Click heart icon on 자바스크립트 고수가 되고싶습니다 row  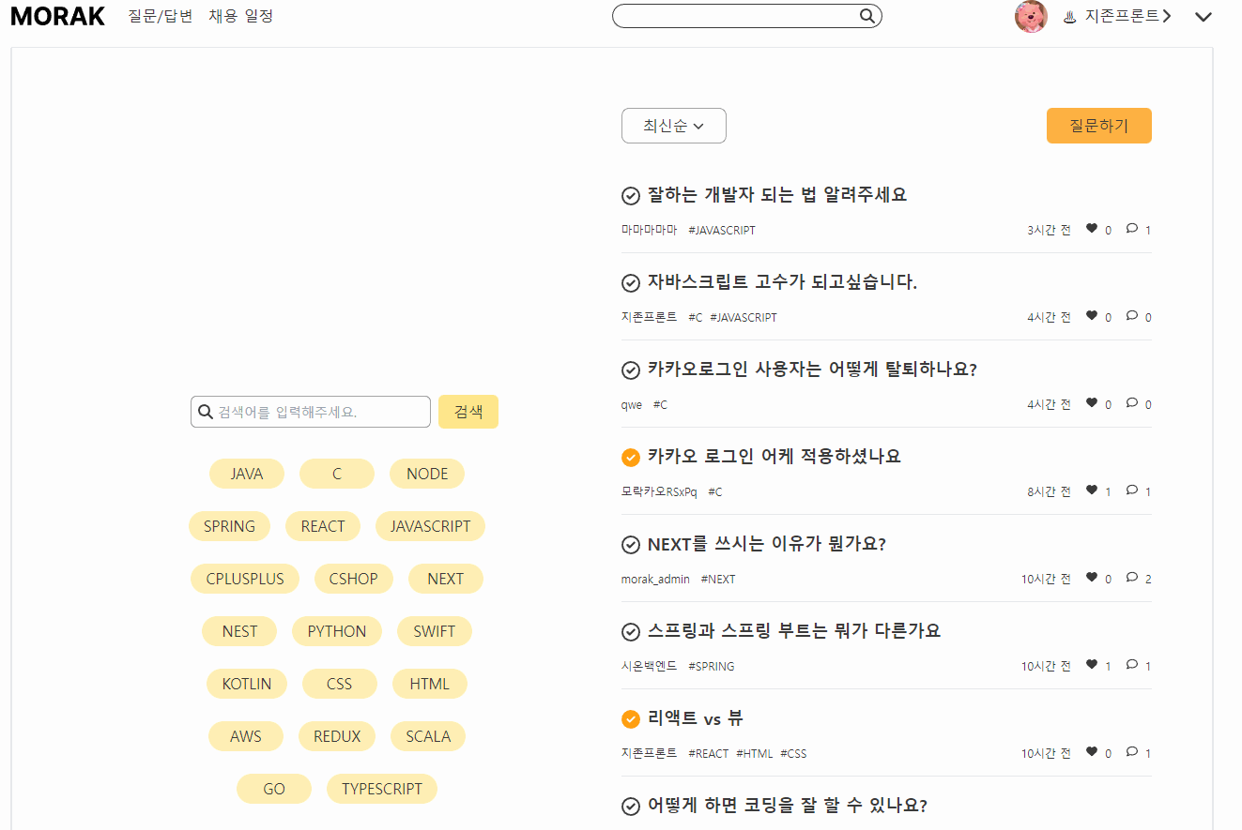[1092, 315]
